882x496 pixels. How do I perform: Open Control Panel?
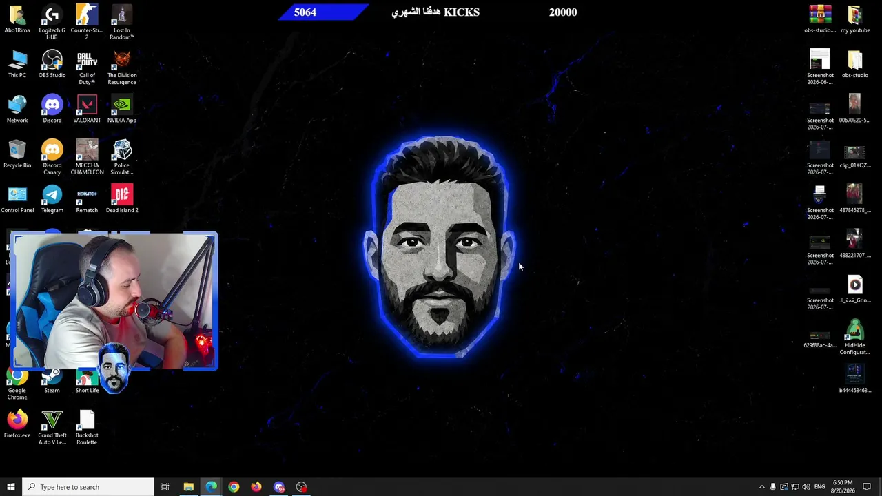17,200
